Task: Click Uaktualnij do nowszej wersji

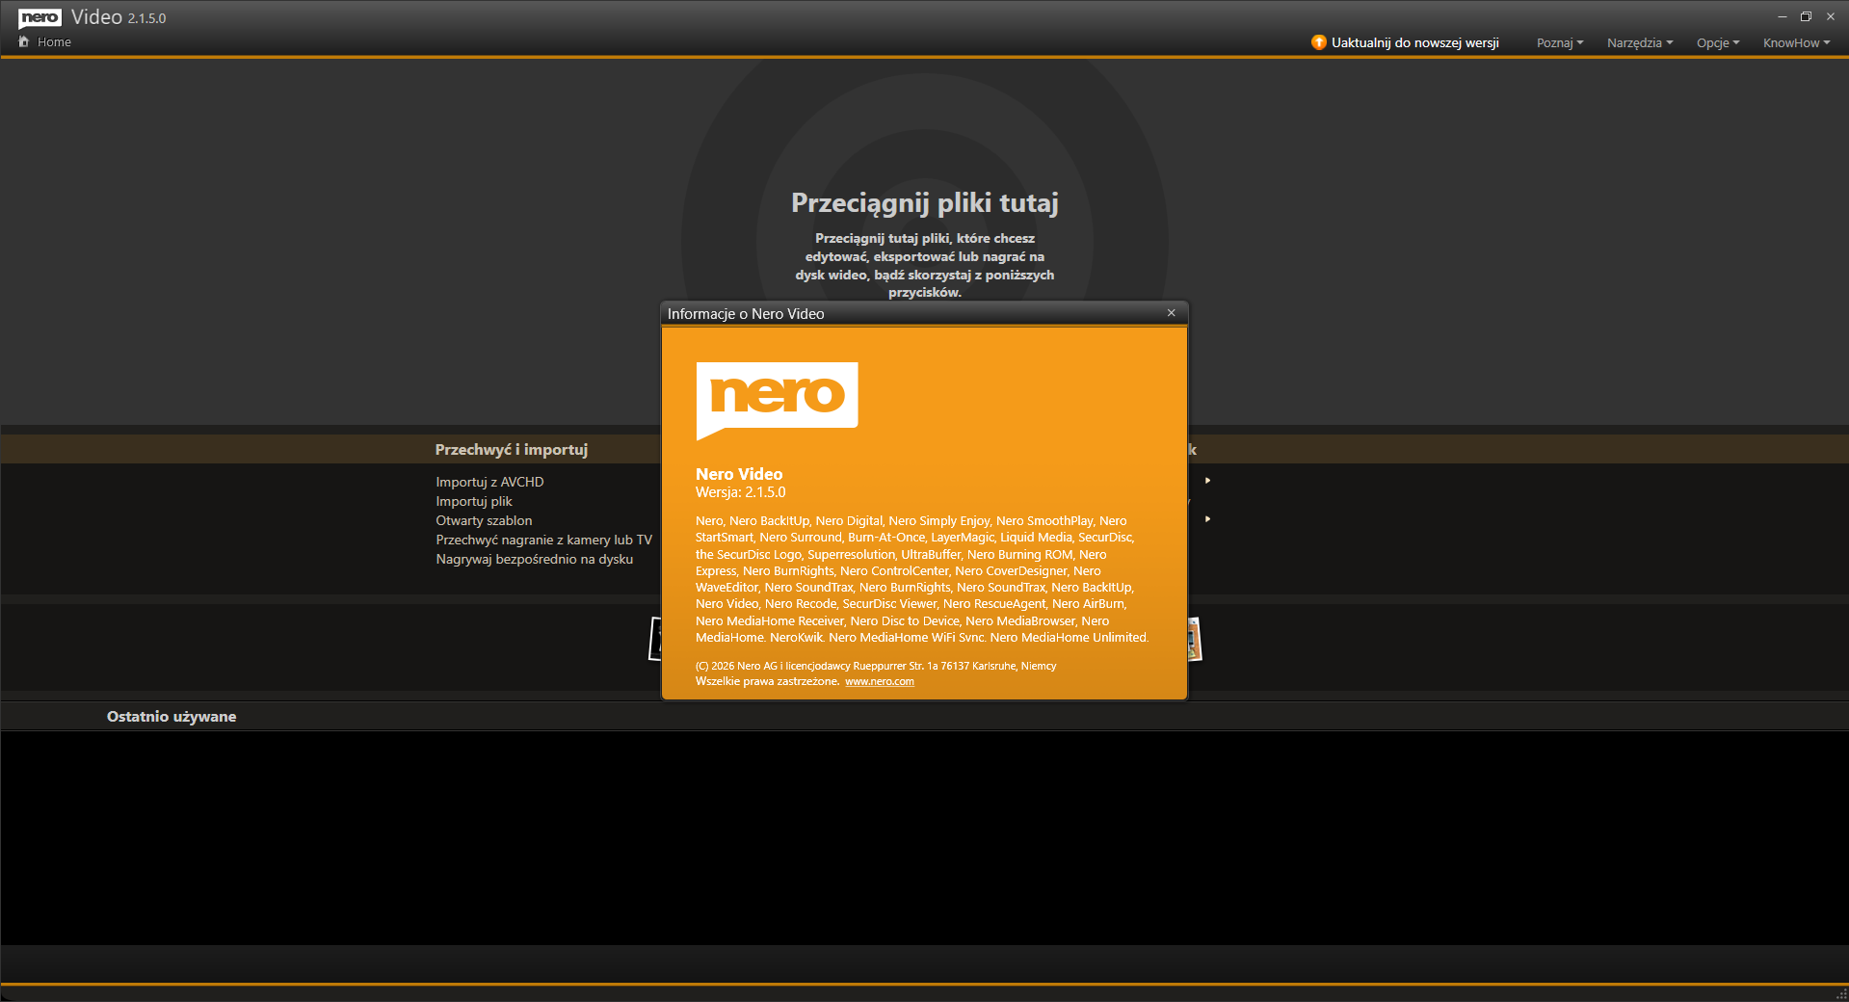Action: pyautogui.click(x=1414, y=42)
